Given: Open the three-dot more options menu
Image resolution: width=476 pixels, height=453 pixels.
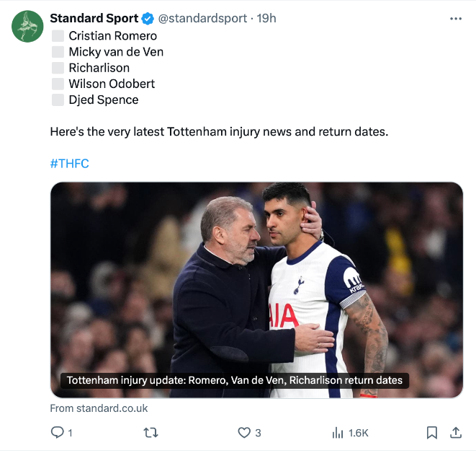Looking at the screenshot, I should coord(455,19).
